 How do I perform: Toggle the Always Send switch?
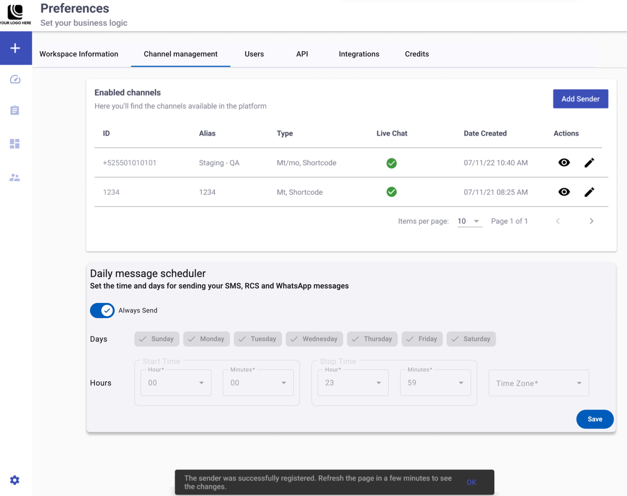point(102,311)
